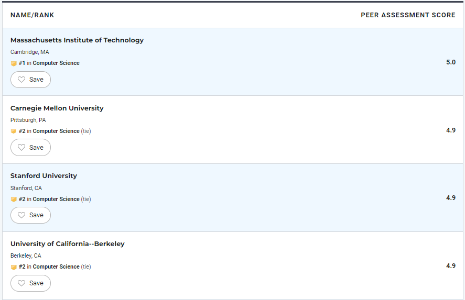
Task: Click the heart icon for Carnegie Mellon University
Action: click(21, 147)
